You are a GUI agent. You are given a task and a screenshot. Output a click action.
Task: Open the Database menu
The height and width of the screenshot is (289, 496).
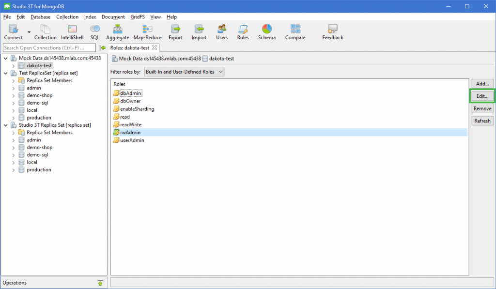(41, 17)
